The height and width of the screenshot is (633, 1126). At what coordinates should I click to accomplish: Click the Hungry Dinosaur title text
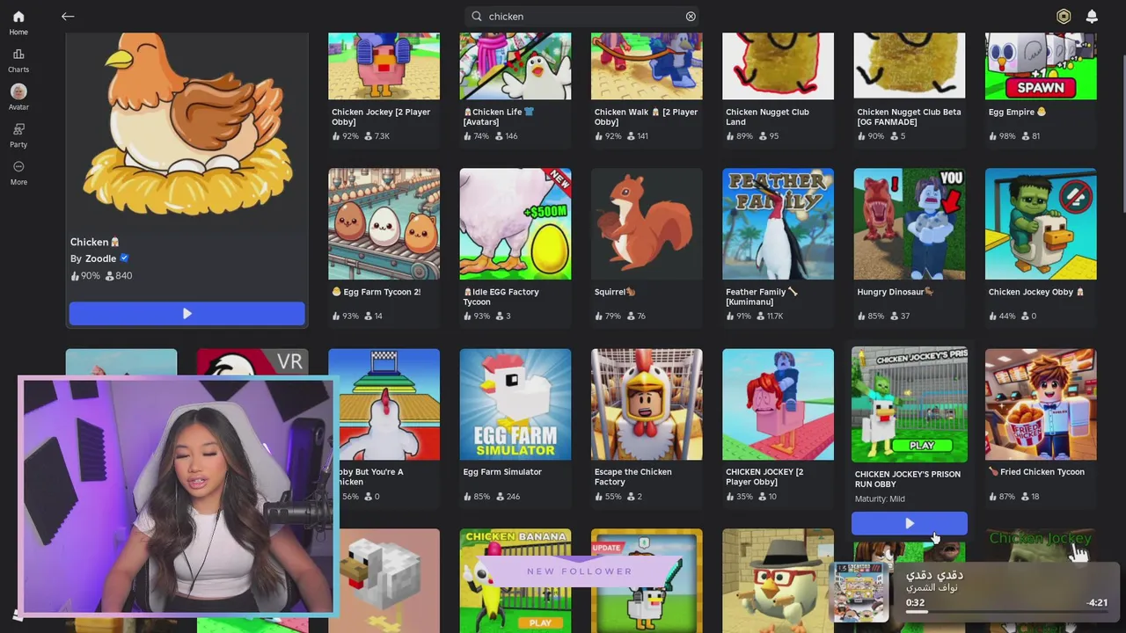[896, 292]
